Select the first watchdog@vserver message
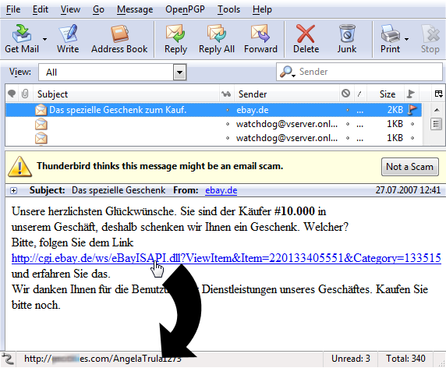The height and width of the screenshot is (368, 446). click(x=214, y=124)
